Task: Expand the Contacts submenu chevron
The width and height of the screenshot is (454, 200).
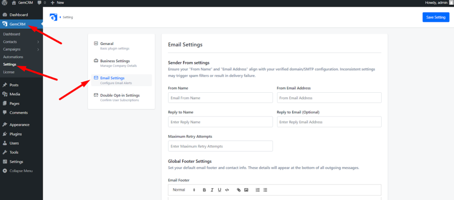Action: coord(38,42)
